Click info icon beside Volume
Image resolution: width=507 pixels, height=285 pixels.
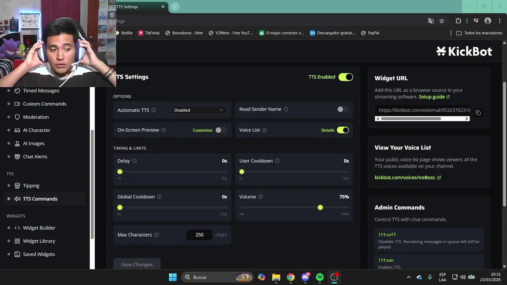click(261, 197)
